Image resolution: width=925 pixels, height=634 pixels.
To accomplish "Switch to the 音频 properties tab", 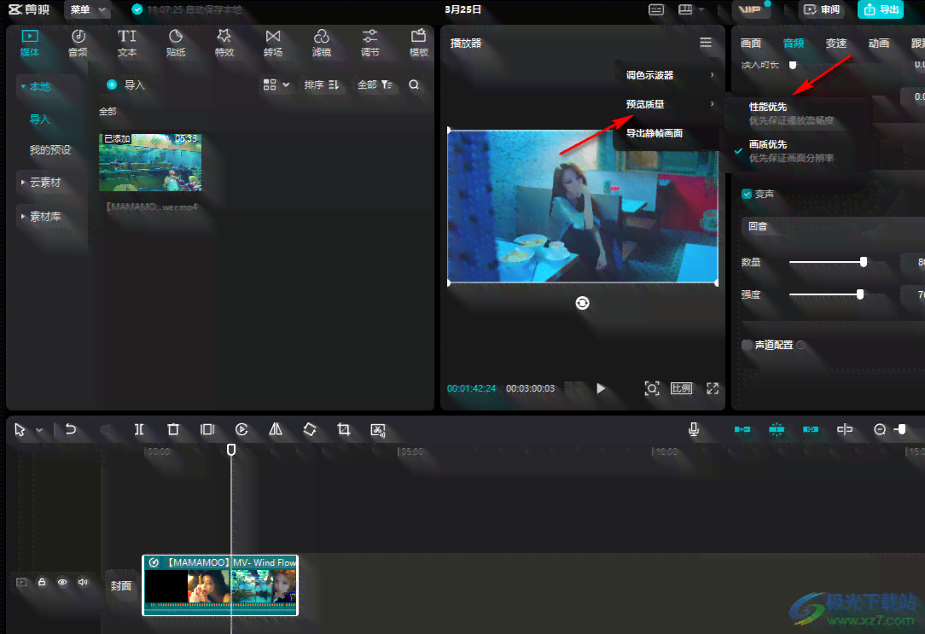I will (x=794, y=43).
